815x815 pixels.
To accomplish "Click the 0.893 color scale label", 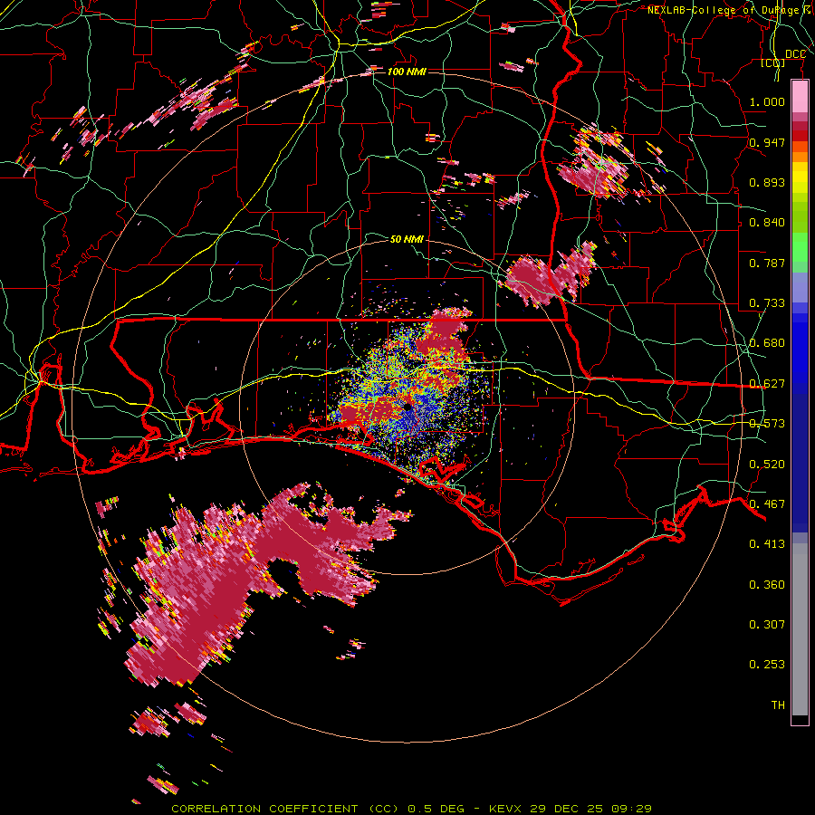I will point(767,182).
